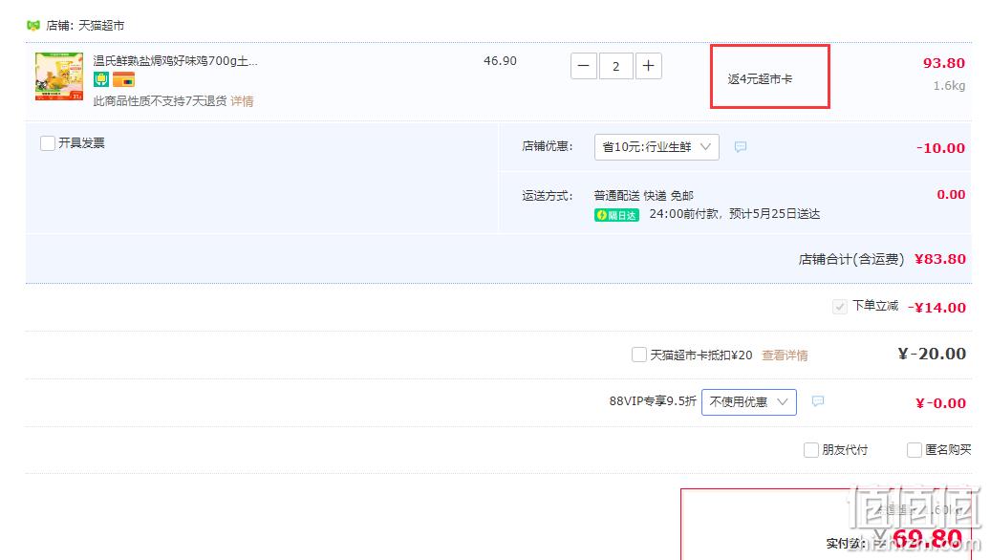Click the 返4元超市卡 rebate text

(x=760, y=79)
